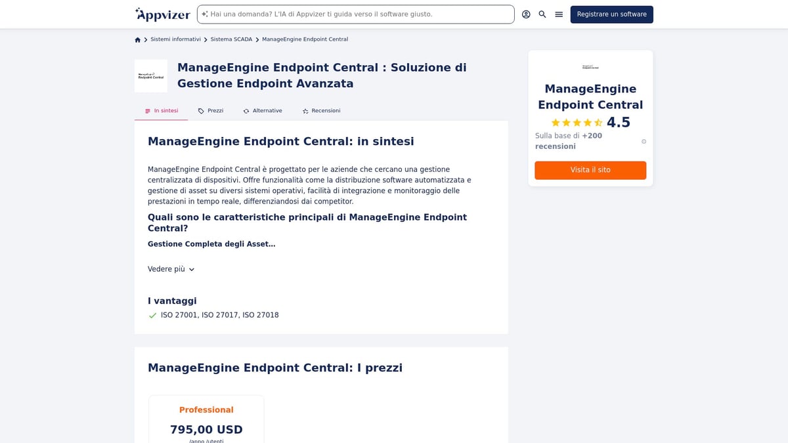Click the Appvizer logo

(162, 14)
